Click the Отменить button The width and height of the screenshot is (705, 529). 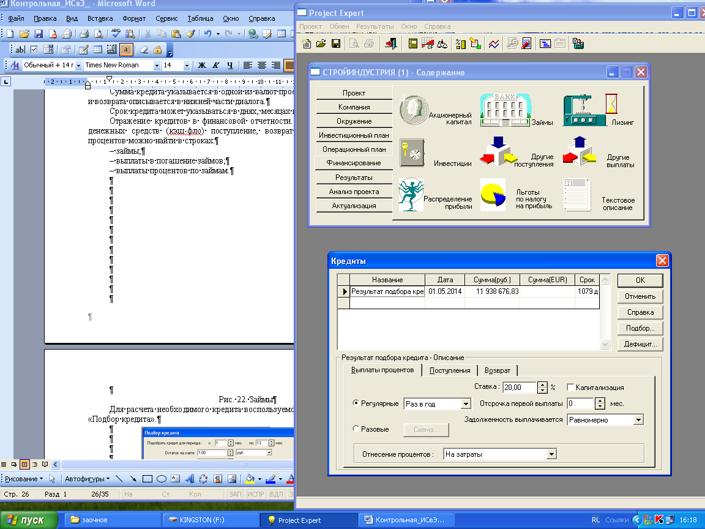(640, 296)
